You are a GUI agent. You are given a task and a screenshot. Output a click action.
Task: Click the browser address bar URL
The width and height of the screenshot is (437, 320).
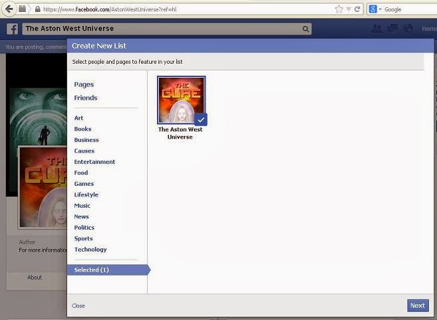click(x=110, y=9)
